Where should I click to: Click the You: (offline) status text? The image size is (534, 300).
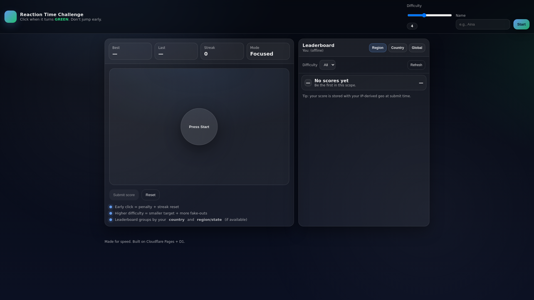[x=313, y=51]
